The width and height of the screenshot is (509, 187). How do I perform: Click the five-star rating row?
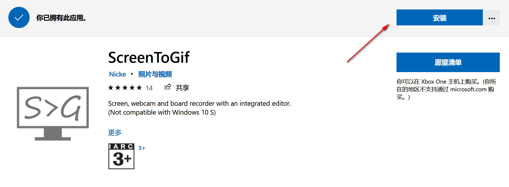click(125, 88)
